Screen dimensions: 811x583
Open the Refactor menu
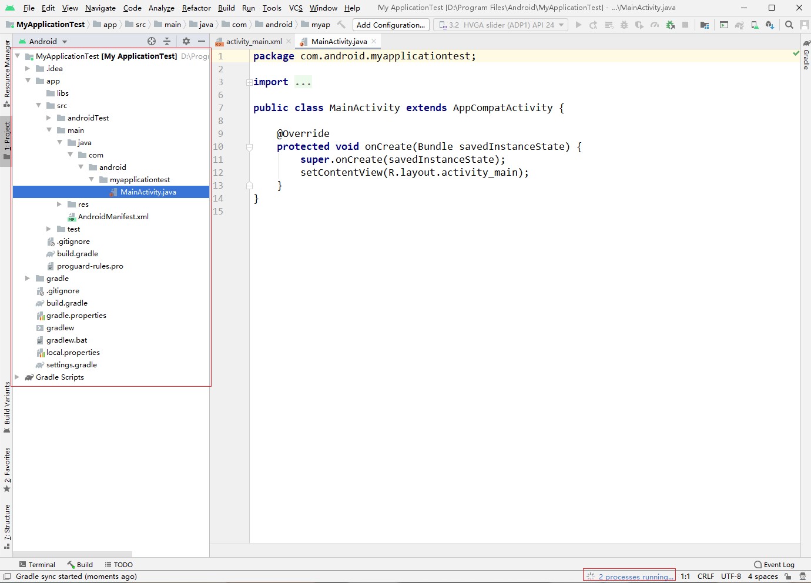point(196,8)
